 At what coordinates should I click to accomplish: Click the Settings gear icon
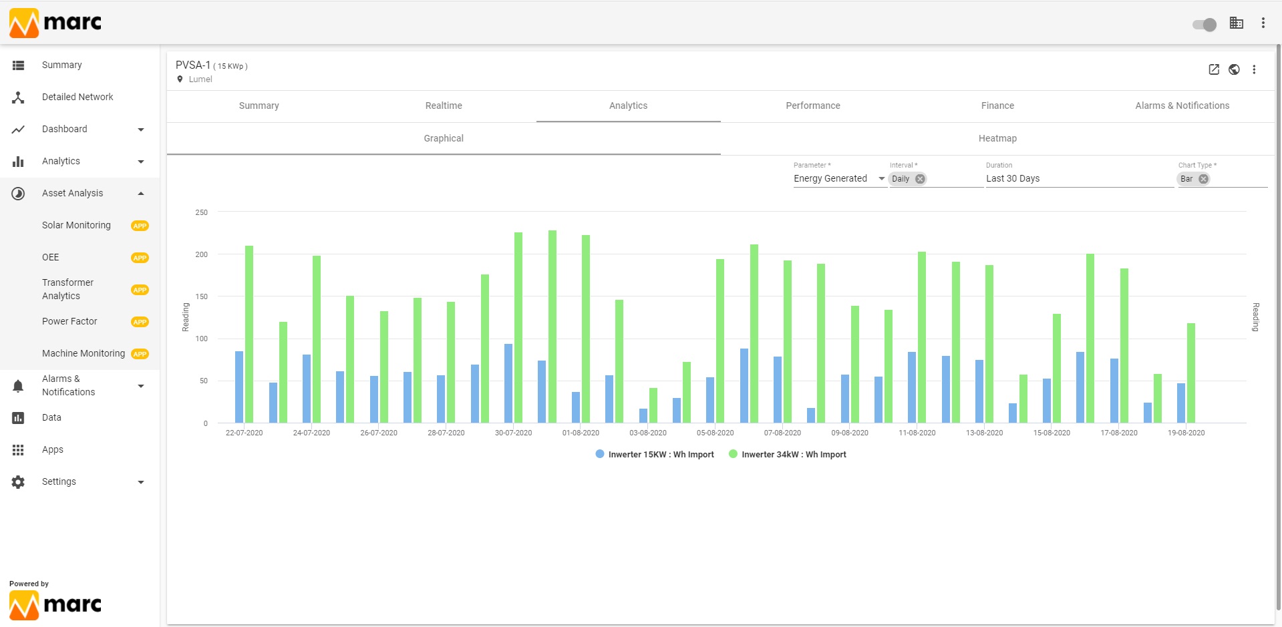point(19,482)
